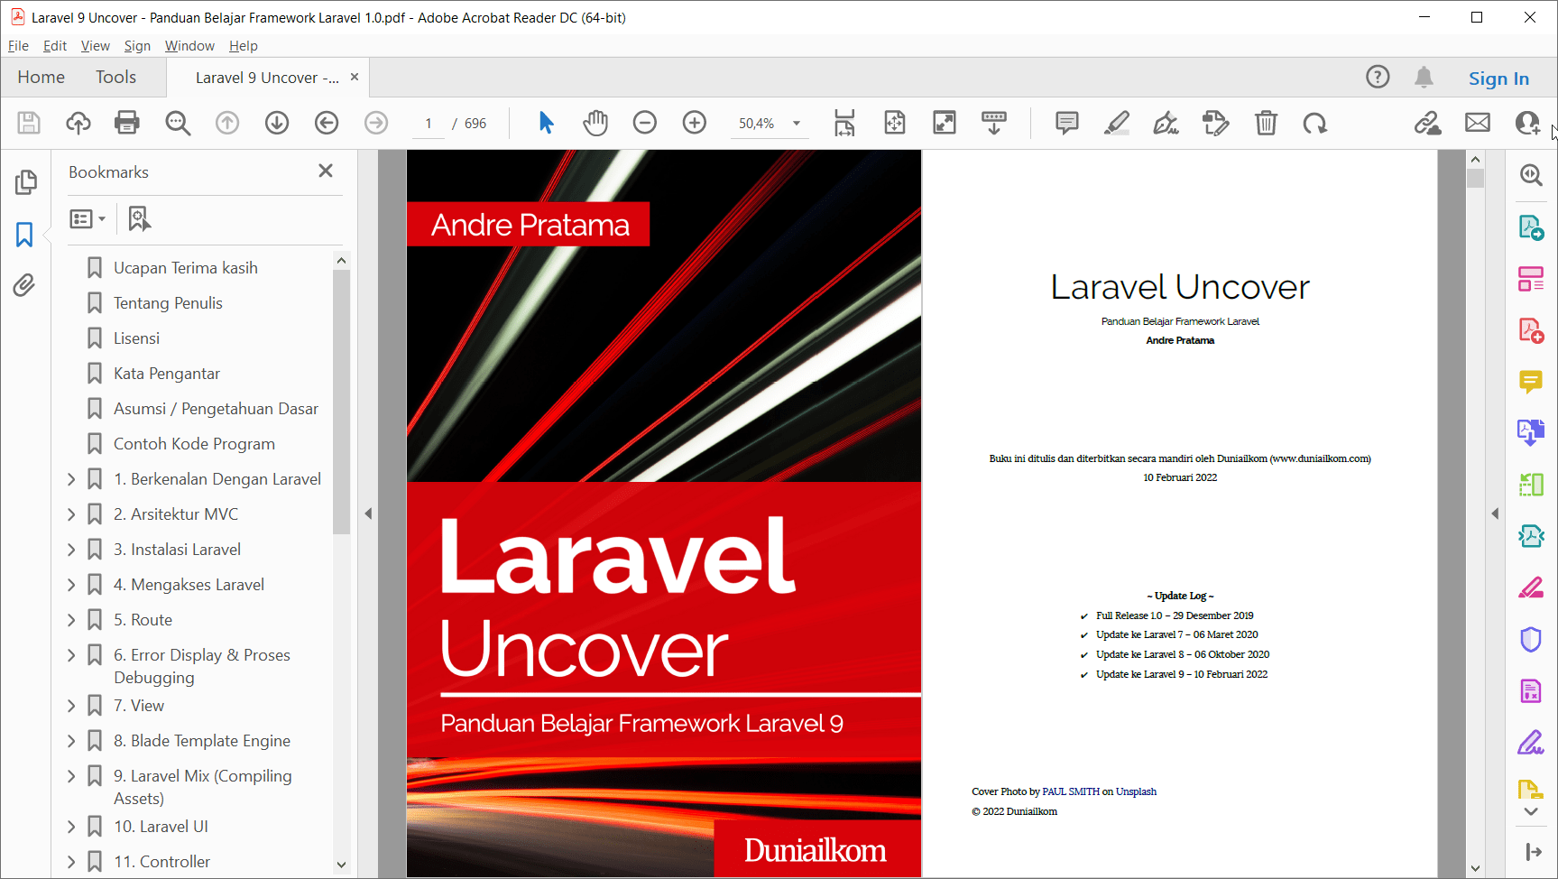Open the Help question mark icon
Screen dimensions: 1558x879
pos(1378,78)
